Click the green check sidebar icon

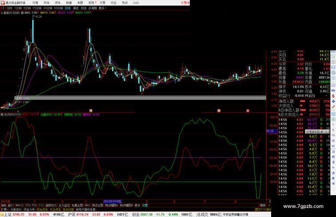click(x=333, y=119)
